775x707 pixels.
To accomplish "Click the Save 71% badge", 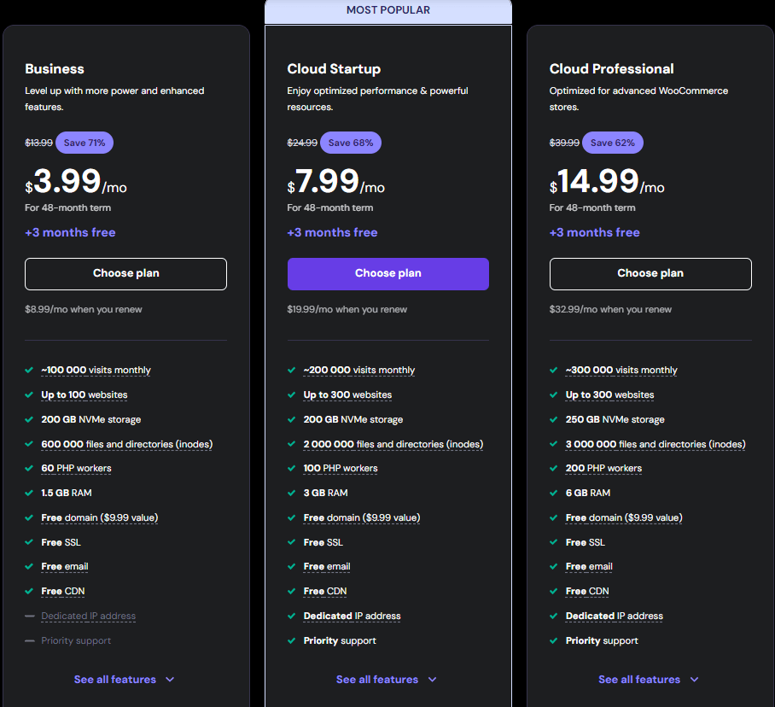I will coord(84,143).
